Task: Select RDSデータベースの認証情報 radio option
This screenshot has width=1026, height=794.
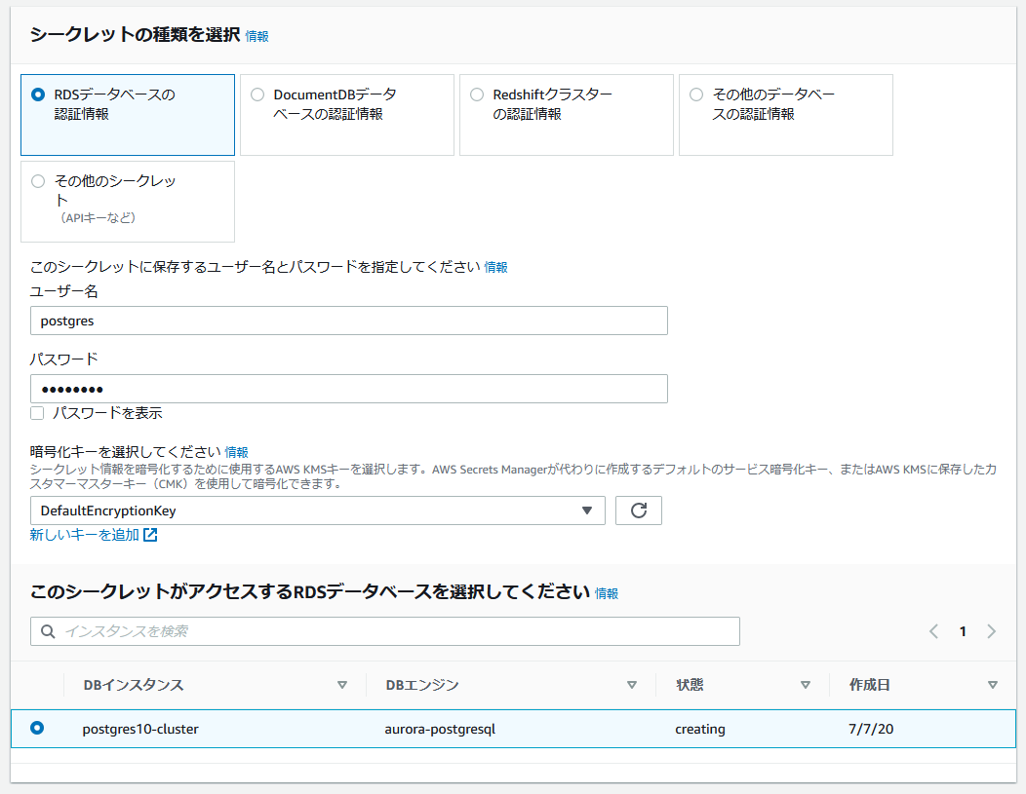Action: click(x=38, y=95)
